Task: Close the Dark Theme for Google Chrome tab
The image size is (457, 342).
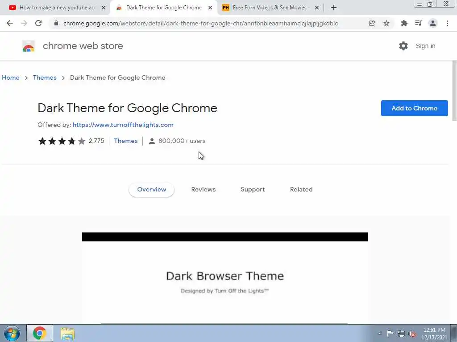Action: tap(210, 8)
